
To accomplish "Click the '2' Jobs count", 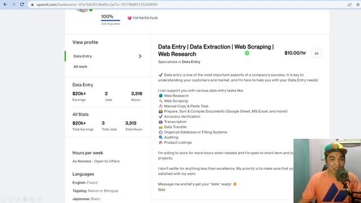I will pos(106,94).
